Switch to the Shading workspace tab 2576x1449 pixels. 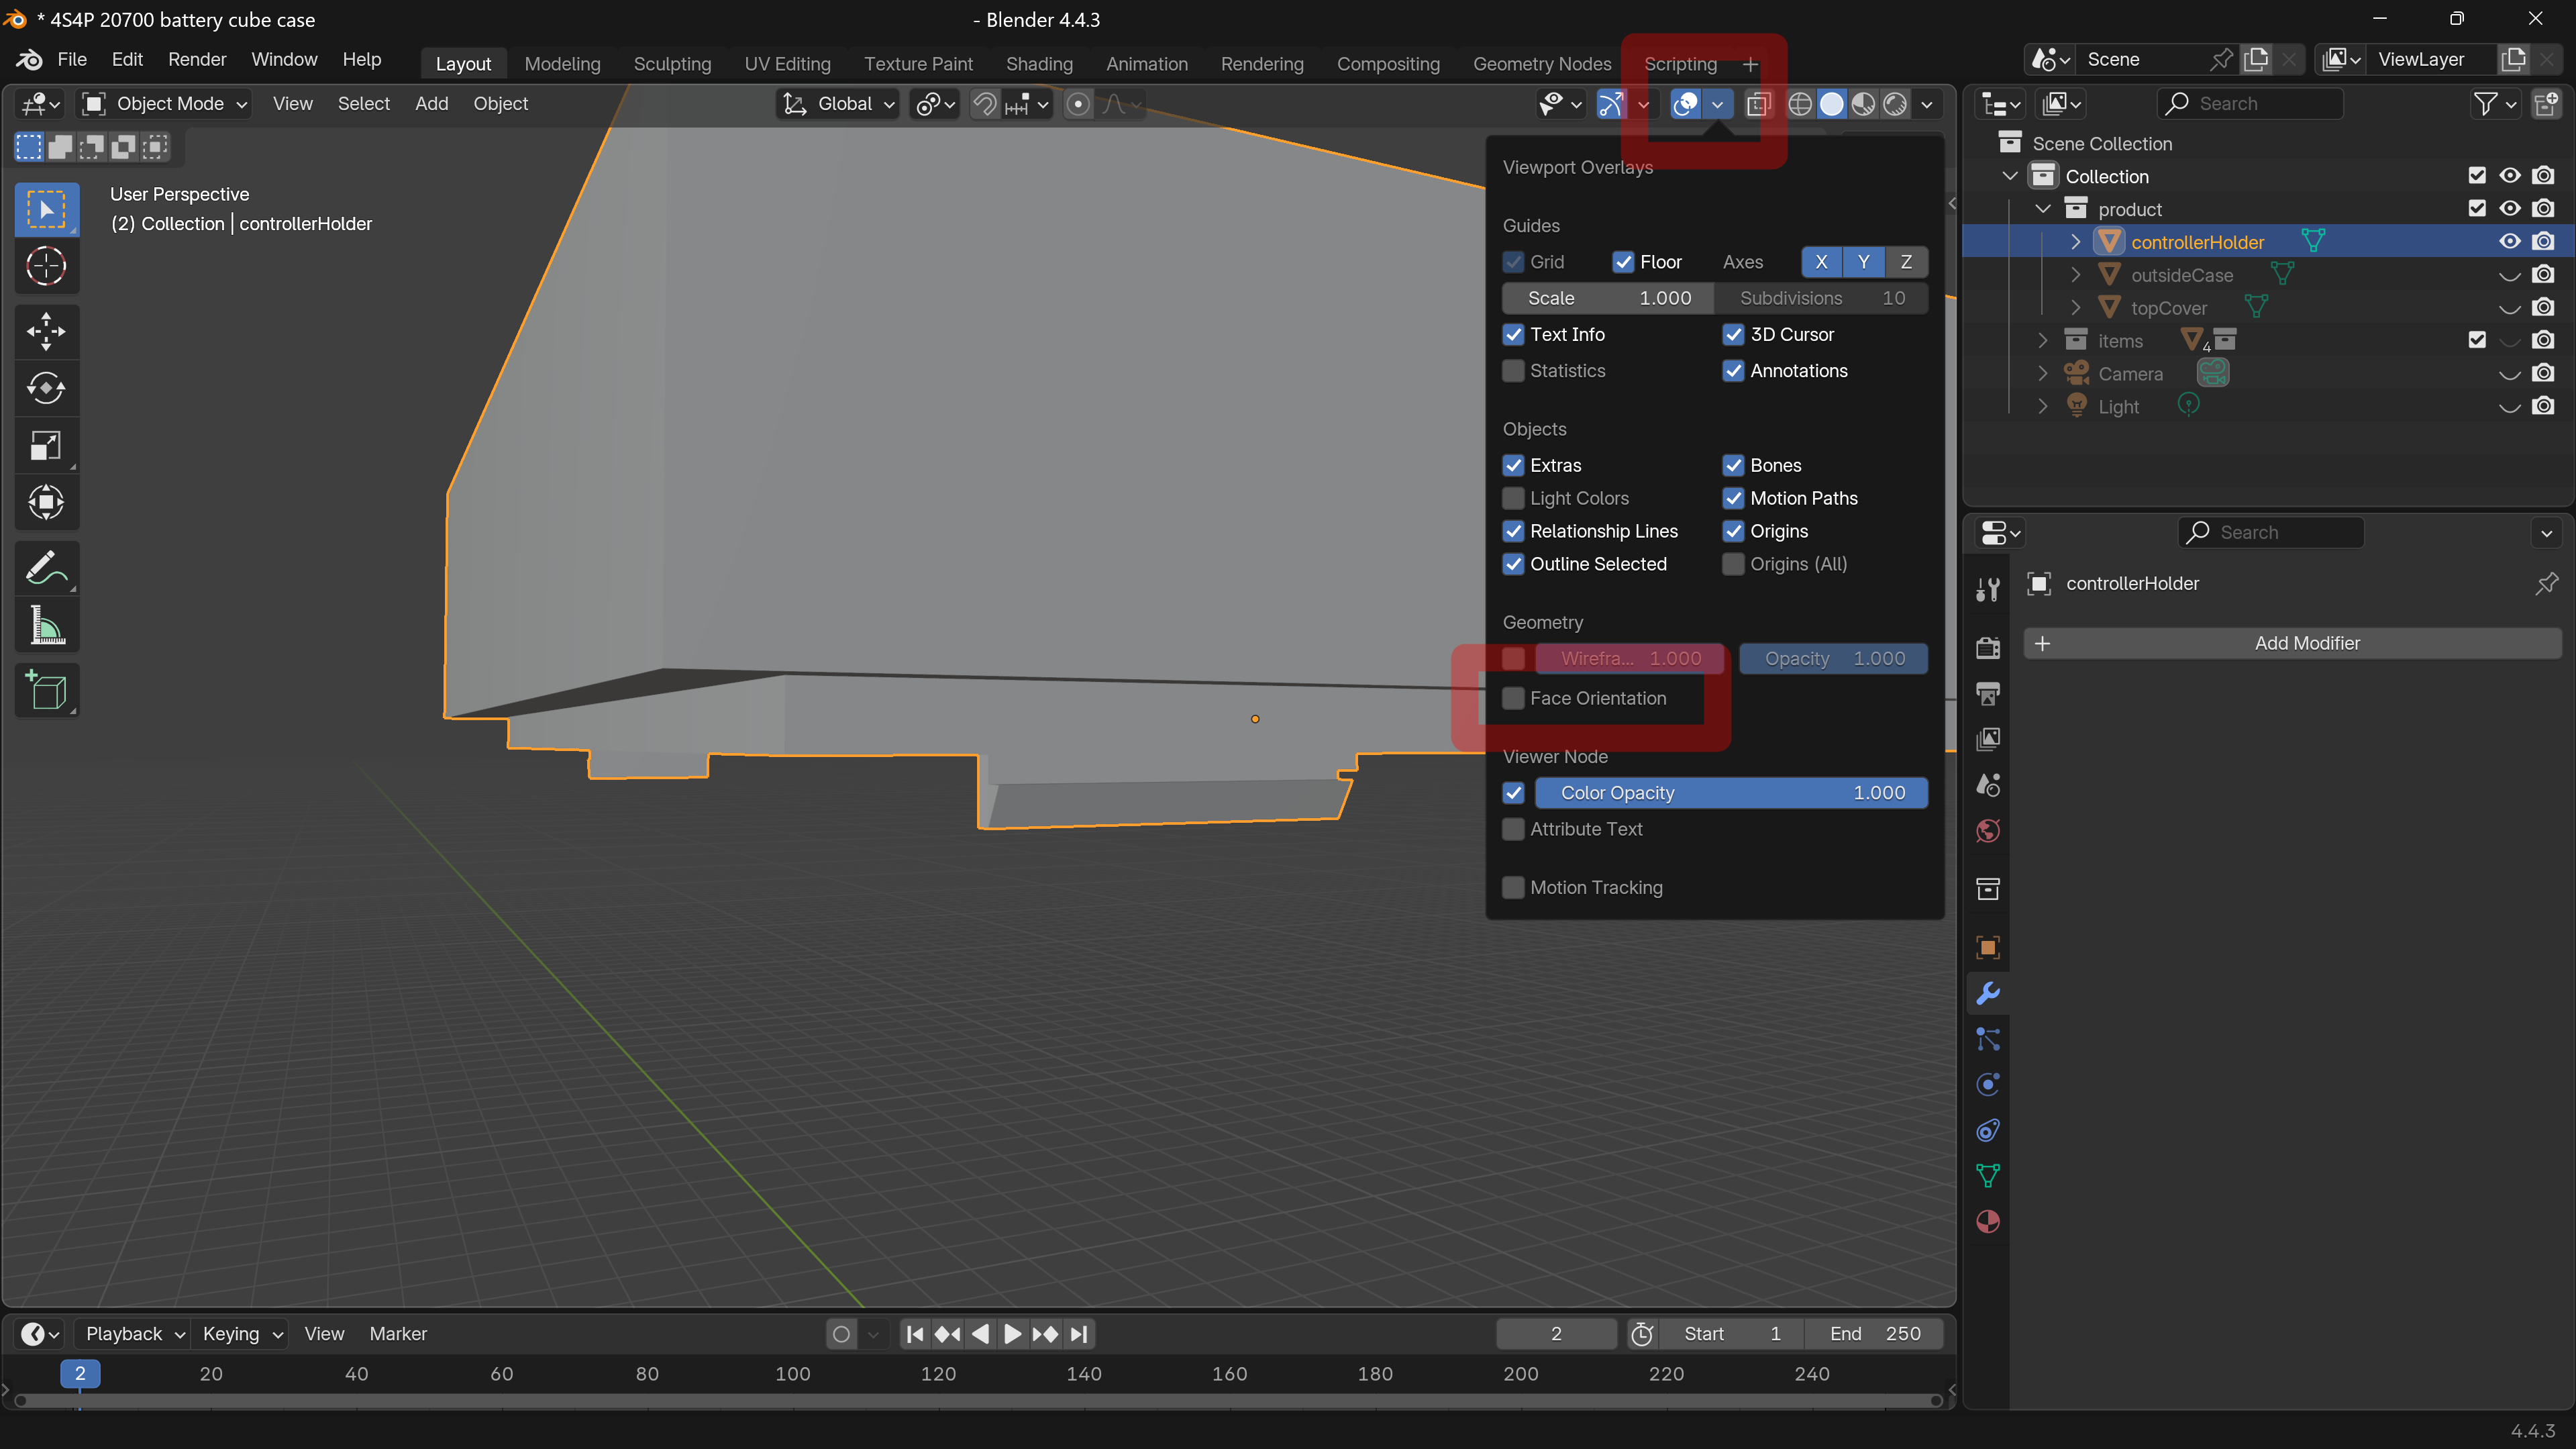click(x=1039, y=64)
